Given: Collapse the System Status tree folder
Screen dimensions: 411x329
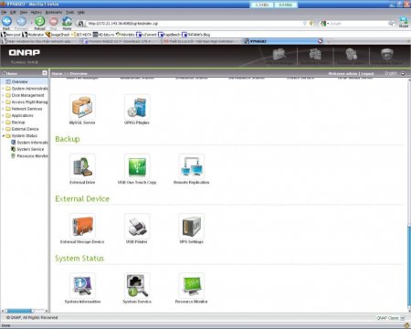Looking at the screenshot, I should 4,136.
